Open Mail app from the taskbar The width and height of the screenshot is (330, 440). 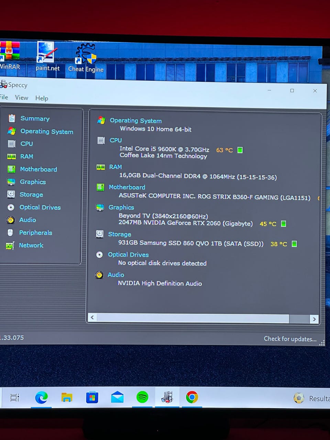click(x=117, y=398)
